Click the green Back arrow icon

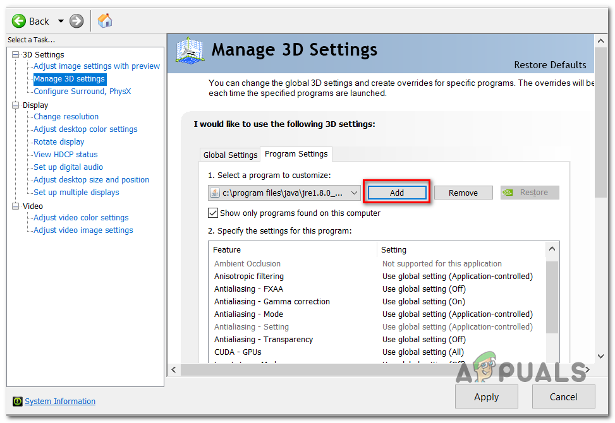[20, 21]
